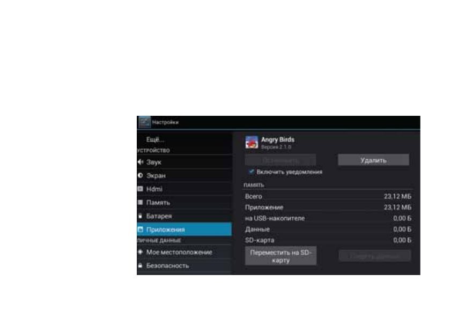The image size is (450, 319).
Task: Click Переместить на SD-карту button
Action: pos(281,256)
